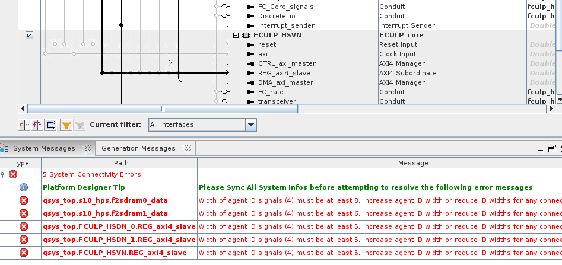Click the horizontal scrollbar thumb
Image resolution: width=562 pixels, height=265 pixels.
(x=163, y=108)
